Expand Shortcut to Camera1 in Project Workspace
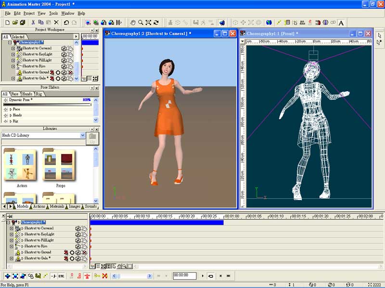The height and width of the screenshot is (288, 385). (13, 48)
